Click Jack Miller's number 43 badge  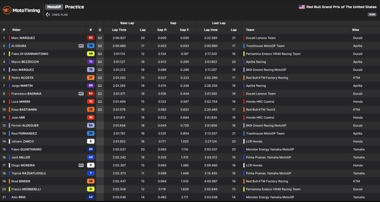click(91, 157)
